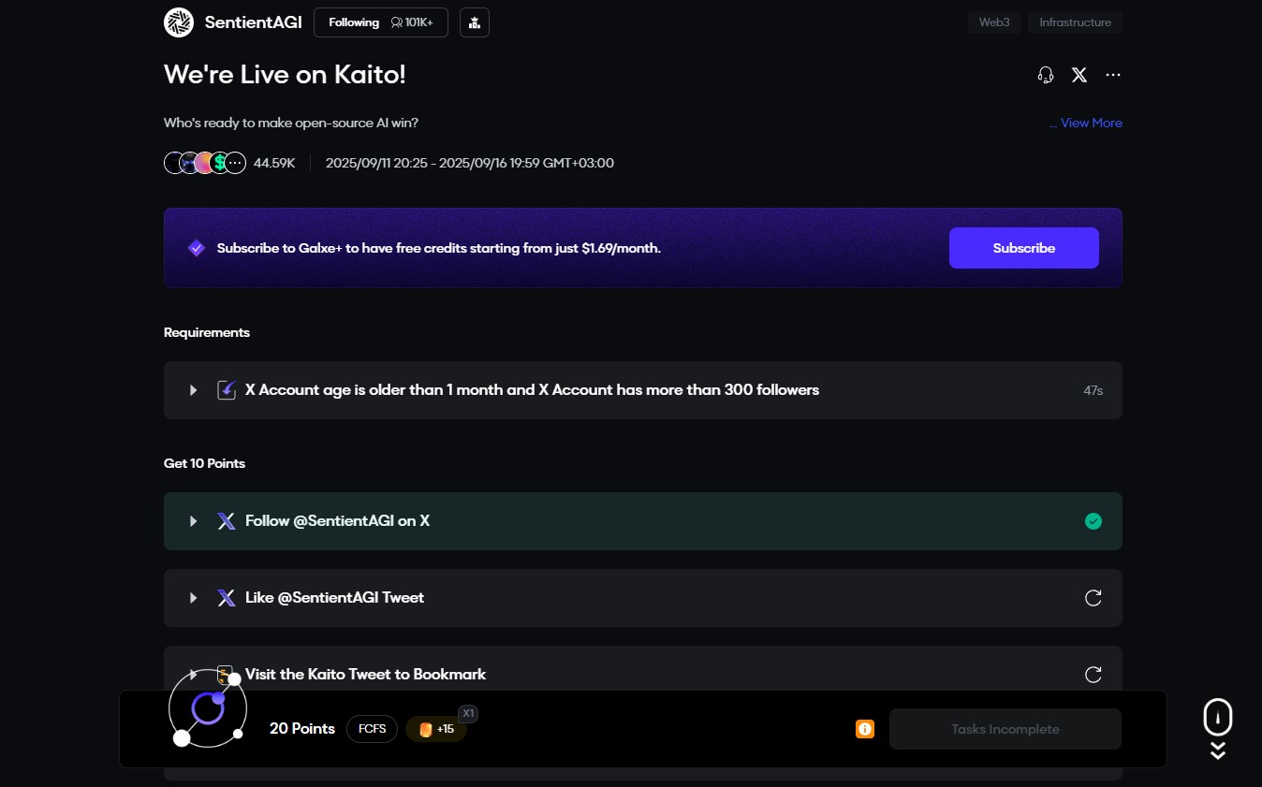1262x787 pixels.
Task: Refresh the Visit Kaito Tweet task
Action: point(1093,675)
